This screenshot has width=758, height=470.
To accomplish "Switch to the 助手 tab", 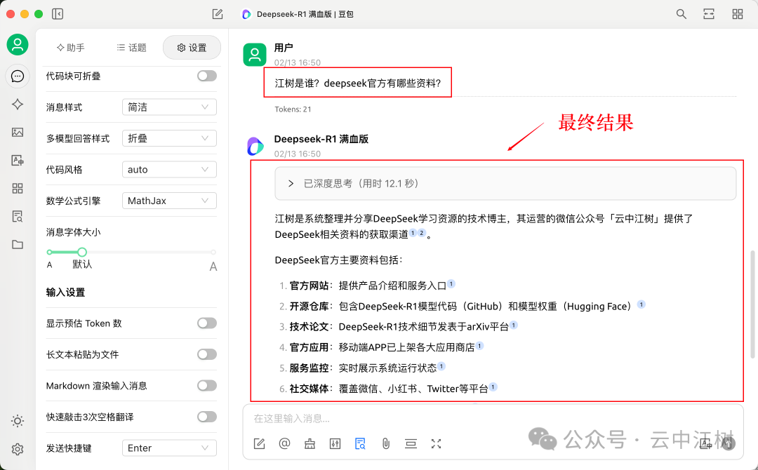I will [x=71, y=47].
